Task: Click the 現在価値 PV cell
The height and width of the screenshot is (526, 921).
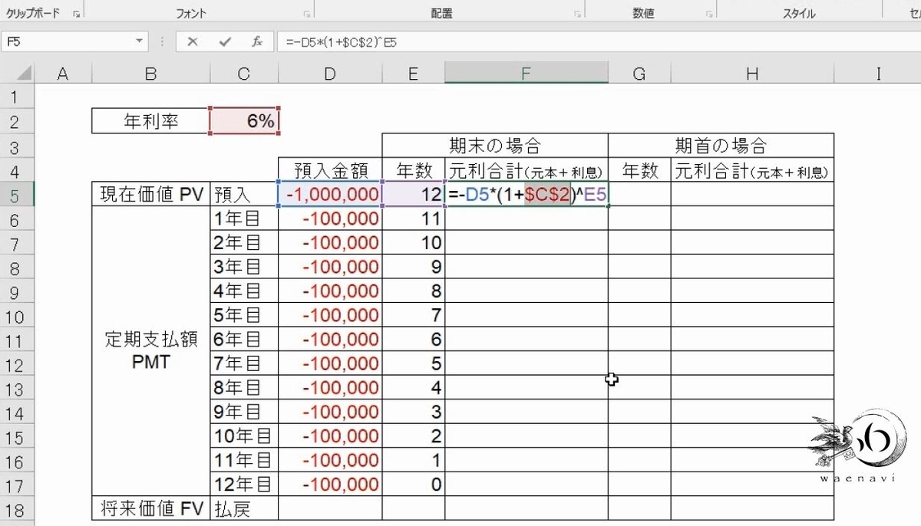Action: (x=150, y=195)
